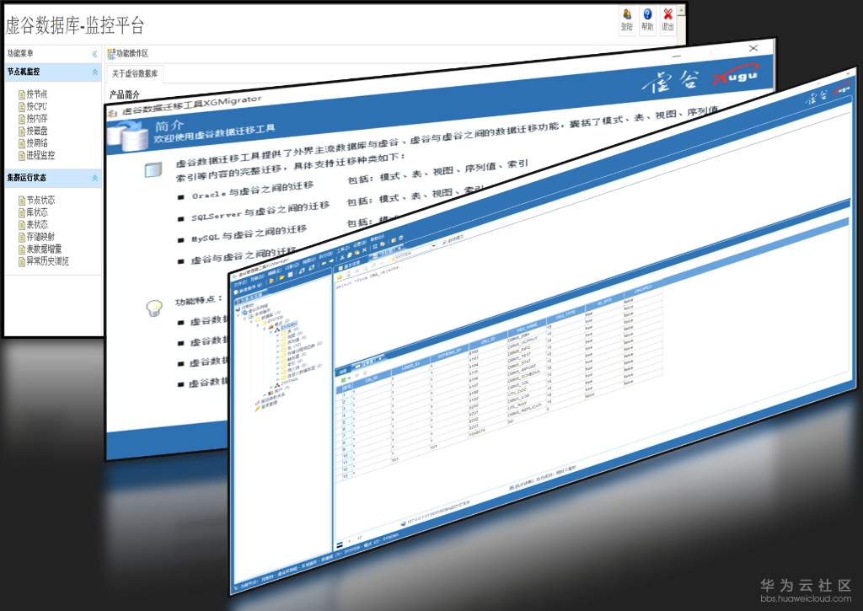Select the SYSDBA schema node in XGManager tree
This screenshot has height=611, width=863.
click(290, 325)
